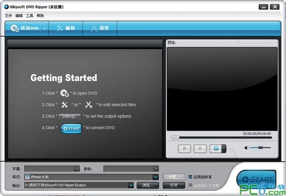
Task: Click the 00:00:00/00:00:00 time display
Action: click(x=256, y=134)
